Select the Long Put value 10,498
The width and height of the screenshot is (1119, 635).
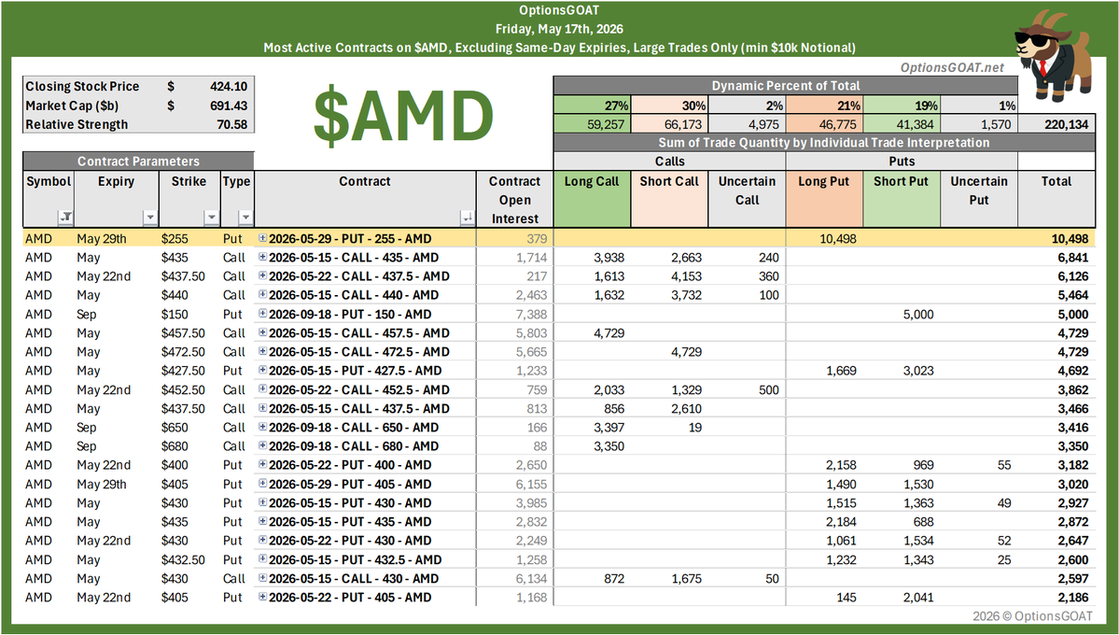[x=837, y=238]
